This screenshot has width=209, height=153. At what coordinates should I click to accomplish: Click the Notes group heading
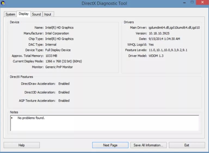pos(14,112)
